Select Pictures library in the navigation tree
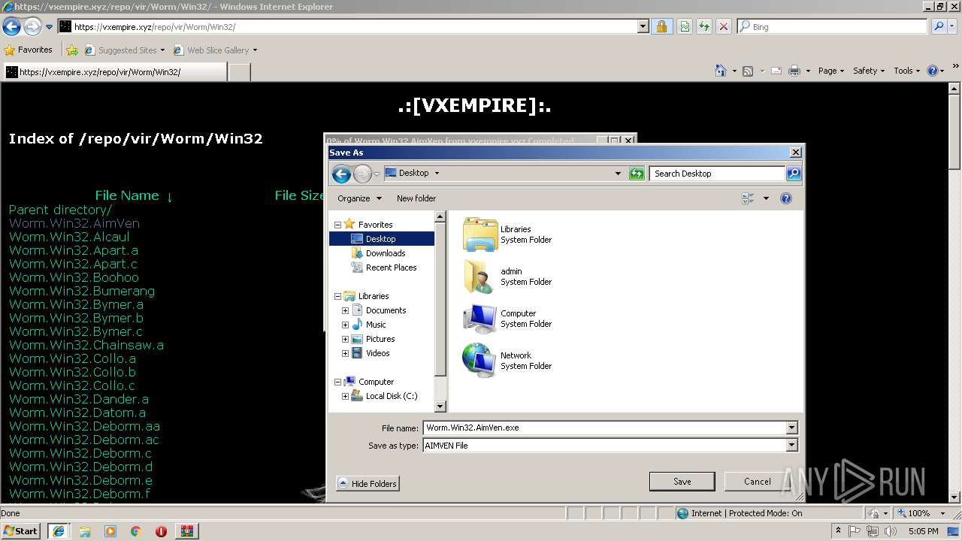The width and height of the screenshot is (962, 541). 380,339
